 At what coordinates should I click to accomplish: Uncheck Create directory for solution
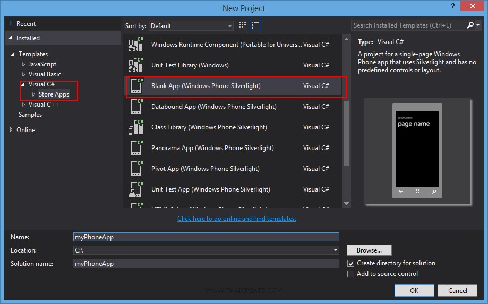coord(350,263)
